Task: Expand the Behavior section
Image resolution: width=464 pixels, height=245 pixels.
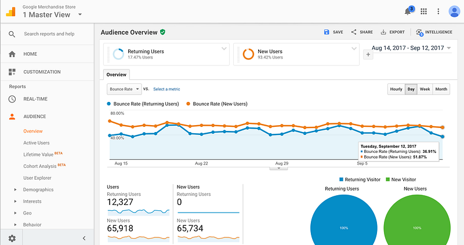Action: pyautogui.click(x=16, y=225)
